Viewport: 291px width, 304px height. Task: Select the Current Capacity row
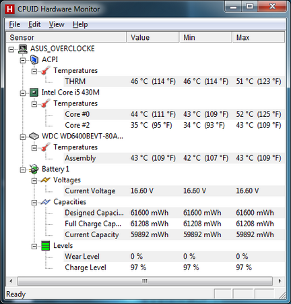tap(174, 234)
